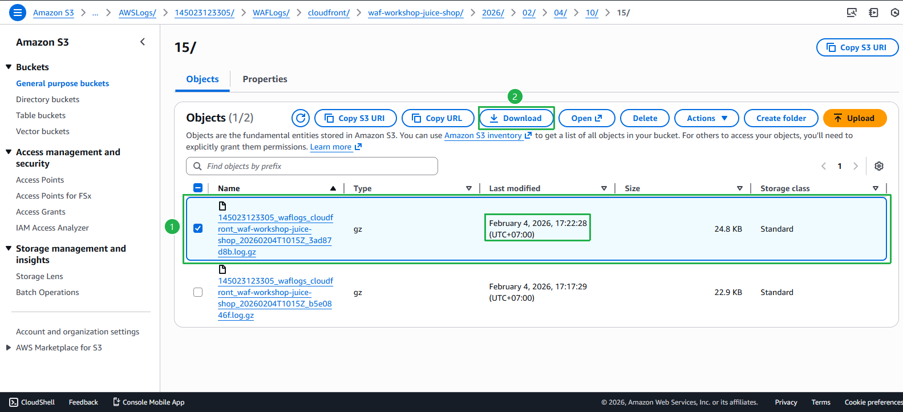Open IAM Access Analyzer

(x=52, y=228)
